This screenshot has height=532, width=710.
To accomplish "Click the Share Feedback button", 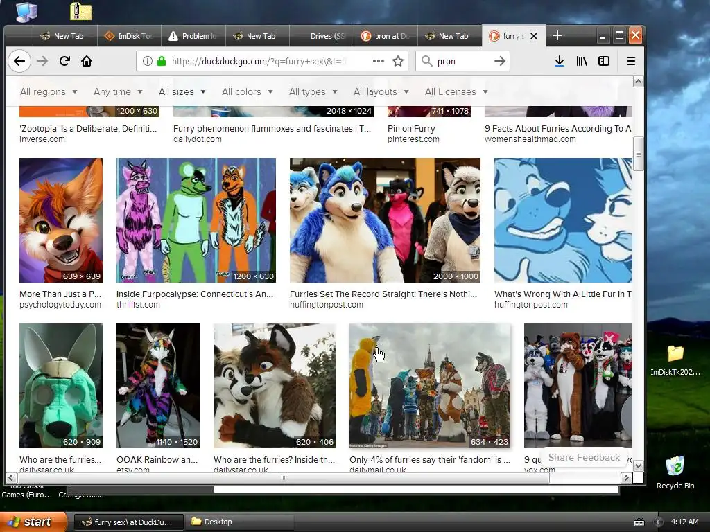I will (584, 457).
